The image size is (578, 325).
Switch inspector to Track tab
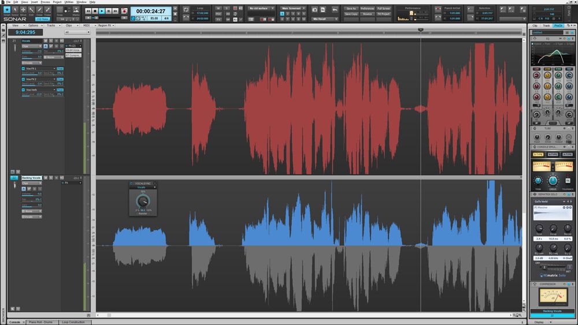[546, 25]
